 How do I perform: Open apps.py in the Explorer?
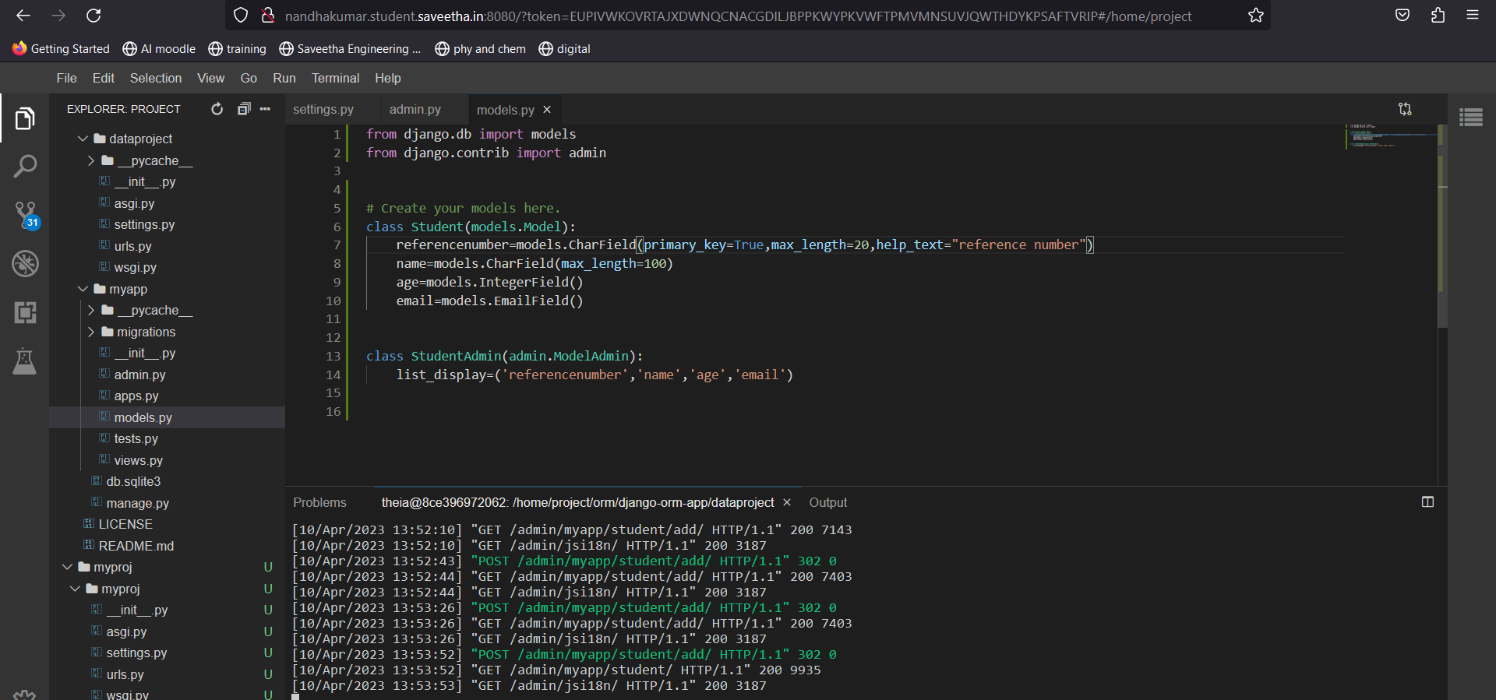point(136,396)
